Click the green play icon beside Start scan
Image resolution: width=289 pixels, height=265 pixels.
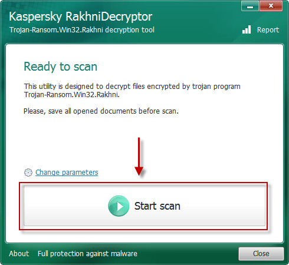pos(119,206)
